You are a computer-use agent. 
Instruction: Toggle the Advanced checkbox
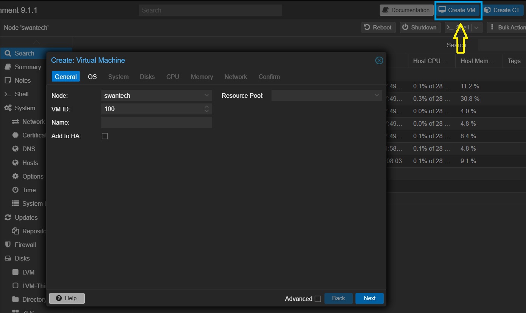click(318, 299)
